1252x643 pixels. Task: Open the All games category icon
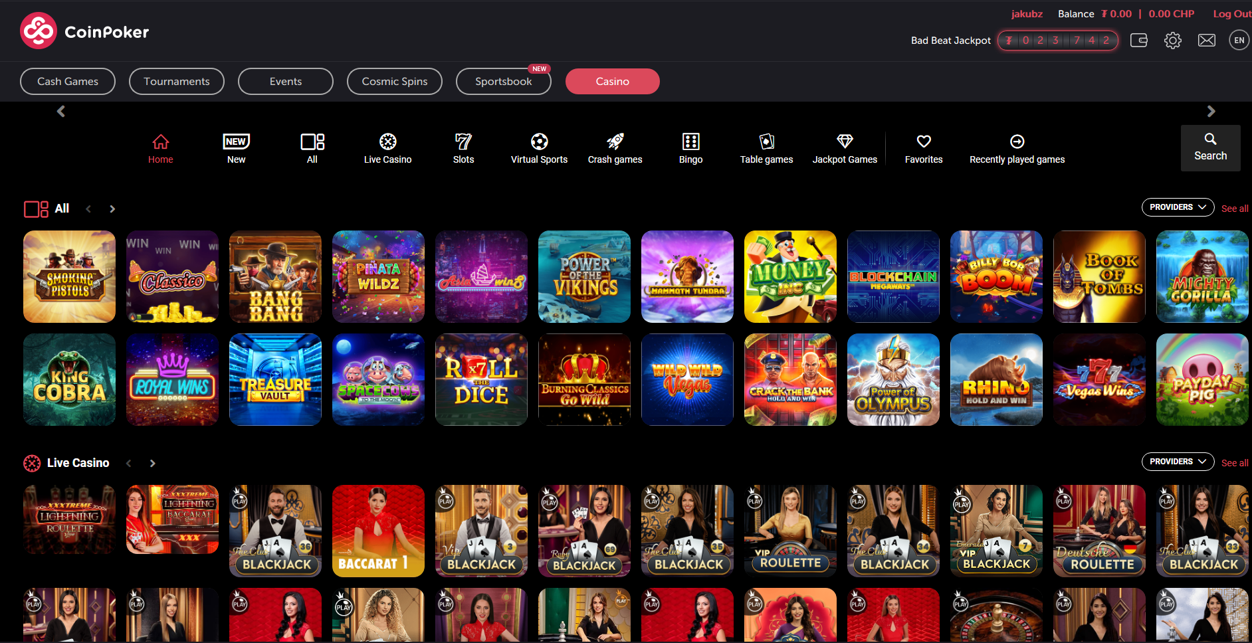[312, 149]
